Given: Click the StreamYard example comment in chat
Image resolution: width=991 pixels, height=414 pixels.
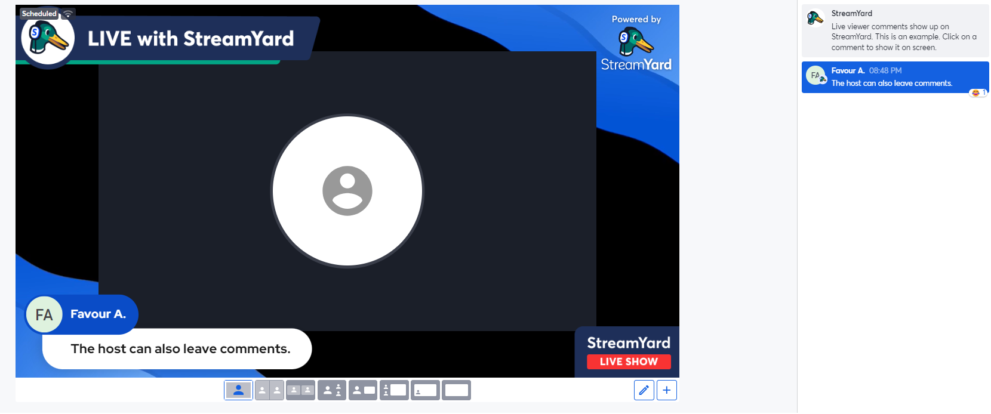Looking at the screenshot, I should pyautogui.click(x=895, y=31).
